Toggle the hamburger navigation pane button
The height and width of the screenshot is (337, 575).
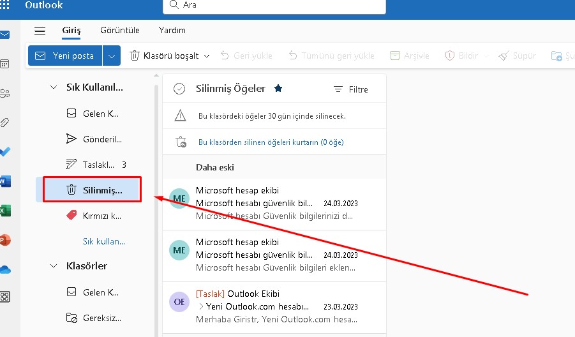point(40,31)
